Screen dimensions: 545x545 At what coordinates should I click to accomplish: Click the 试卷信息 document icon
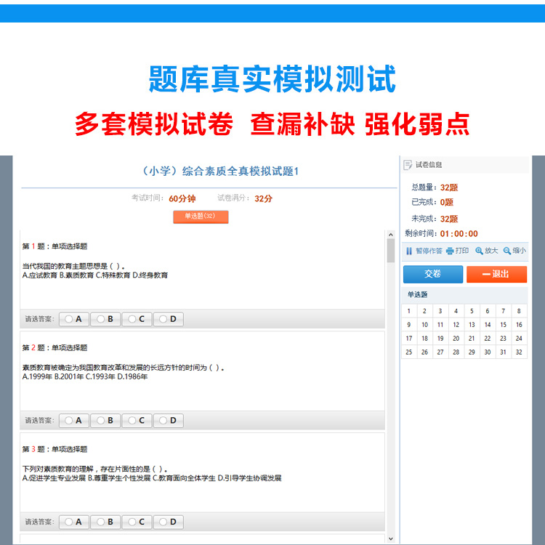click(408, 165)
